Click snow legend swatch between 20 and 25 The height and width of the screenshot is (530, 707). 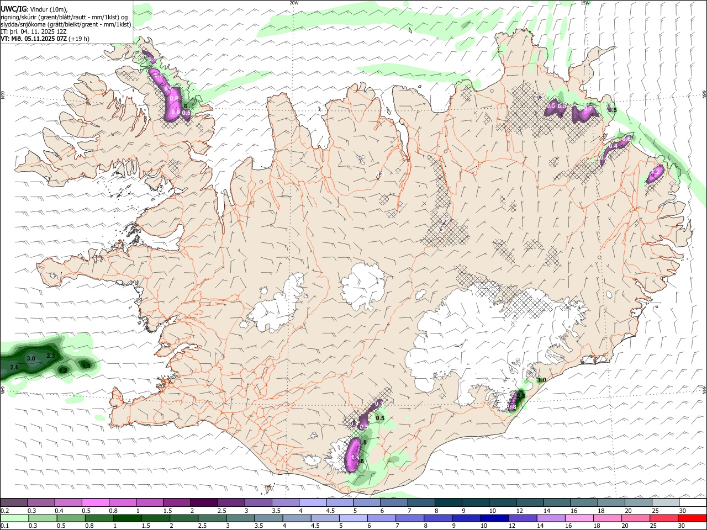[x=638, y=502]
